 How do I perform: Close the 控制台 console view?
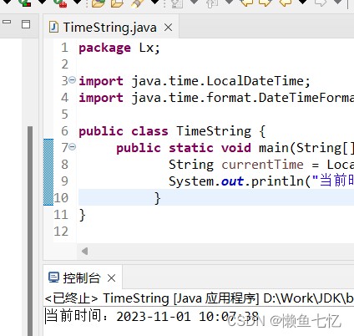pyautogui.click(x=111, y=278)
